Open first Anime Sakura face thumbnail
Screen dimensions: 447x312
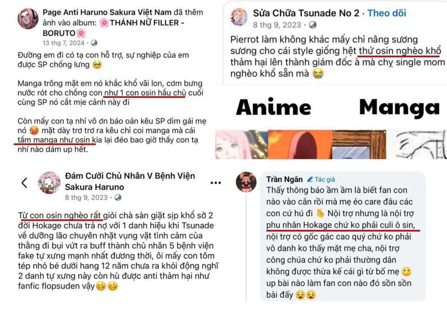[241, 145]
